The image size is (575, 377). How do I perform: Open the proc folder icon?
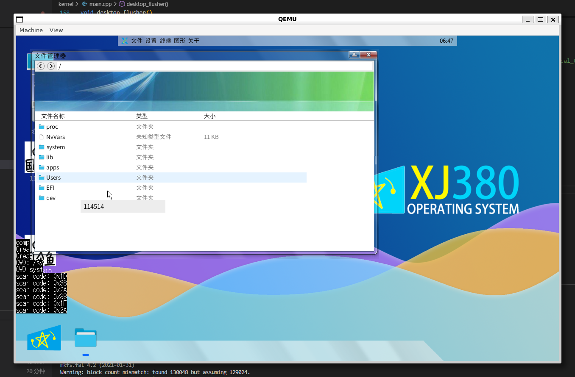(42, 127)
